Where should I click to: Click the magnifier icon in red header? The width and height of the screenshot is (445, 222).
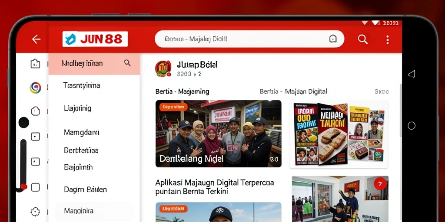tap(363, 39)
